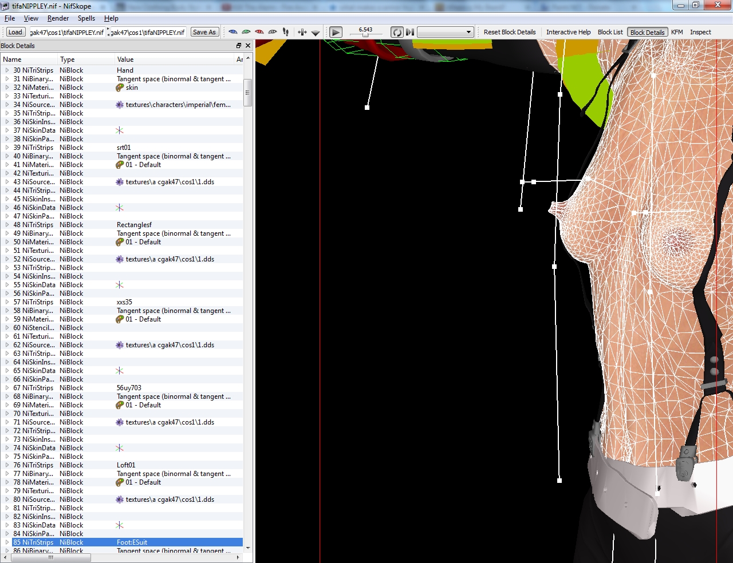733x563 pixels.
Task: Click the Name column header
Action: (x=29, y=60)
